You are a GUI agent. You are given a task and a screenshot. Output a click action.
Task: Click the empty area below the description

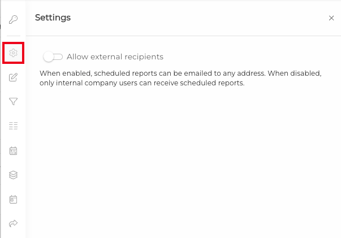click(x=183, y=161)
